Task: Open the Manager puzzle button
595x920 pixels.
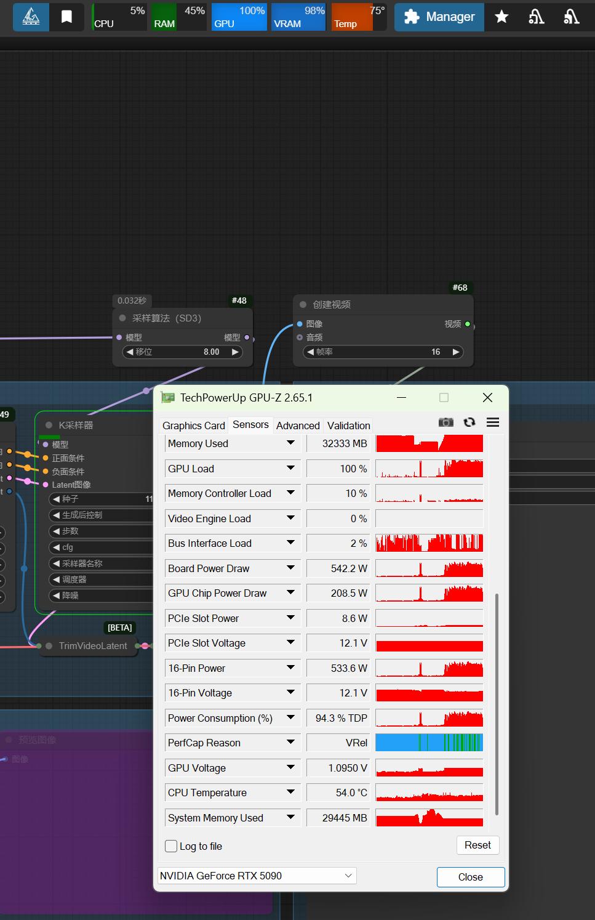Action: 439,17
